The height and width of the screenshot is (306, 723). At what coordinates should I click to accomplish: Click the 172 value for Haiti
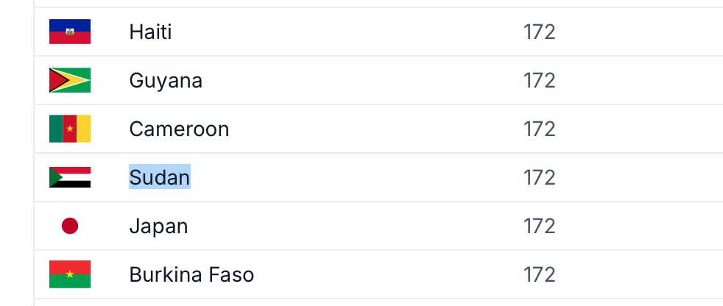[539, 32]
